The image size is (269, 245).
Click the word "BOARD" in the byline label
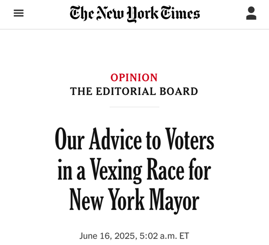(179, 91)
